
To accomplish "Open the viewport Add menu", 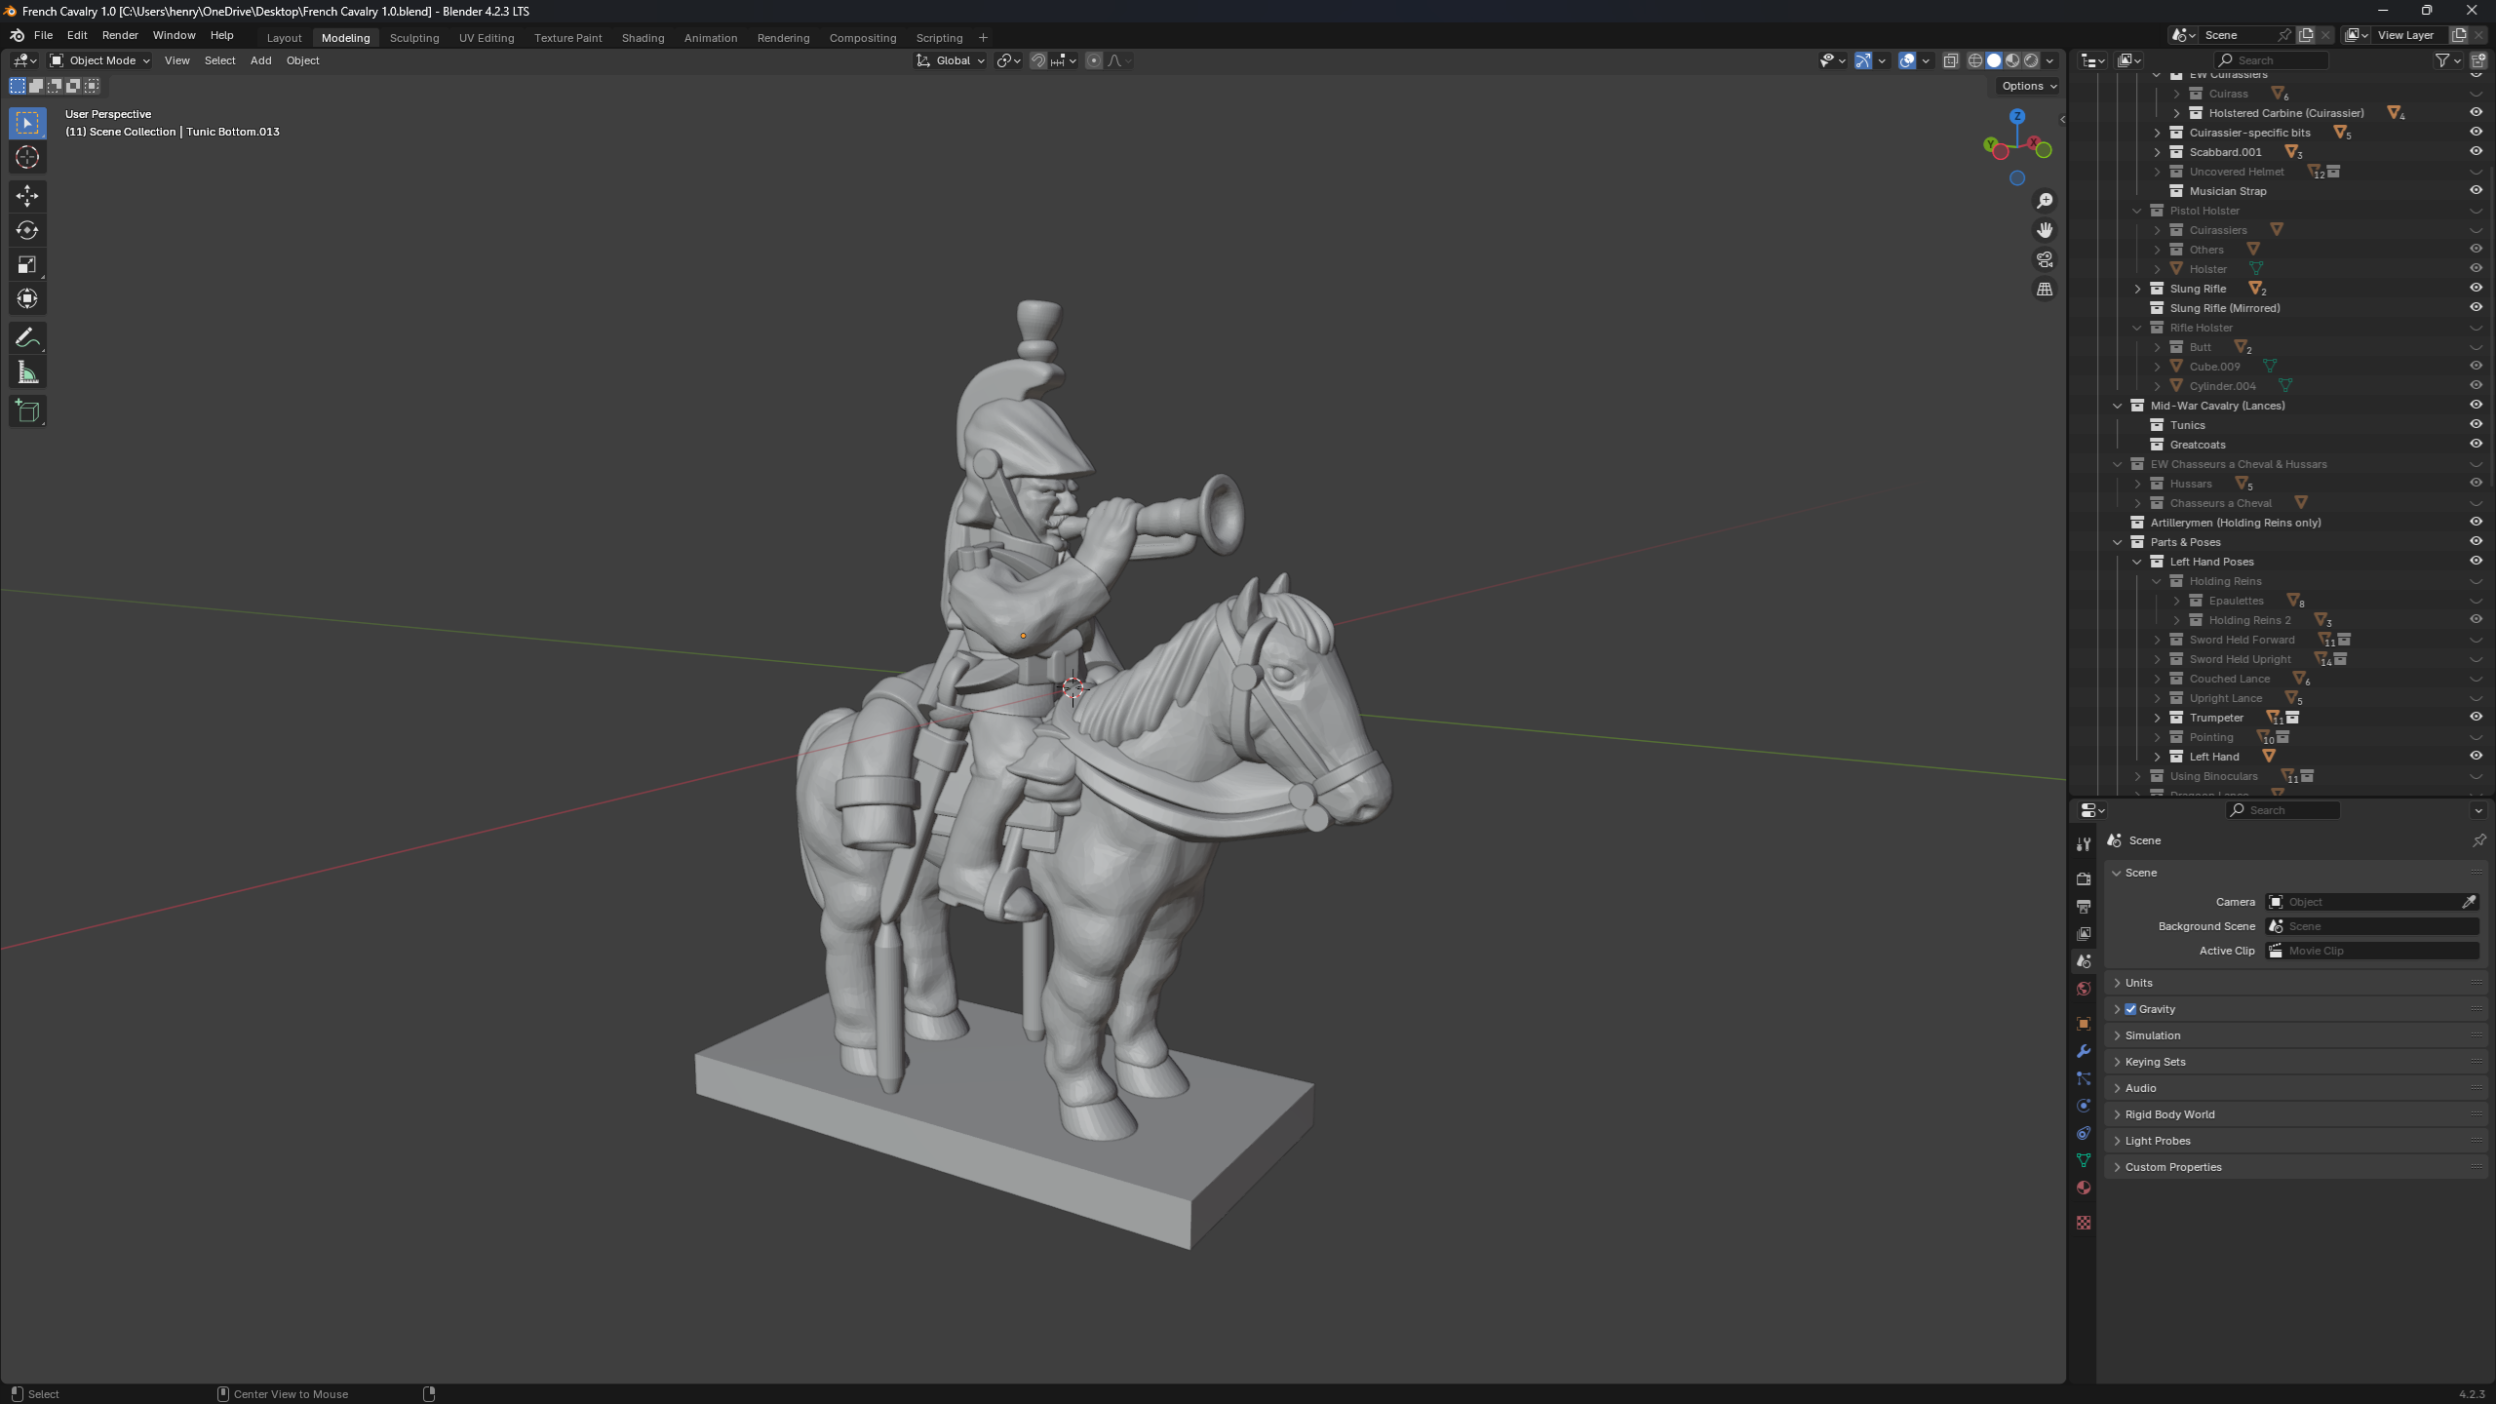I will [260, 60].
